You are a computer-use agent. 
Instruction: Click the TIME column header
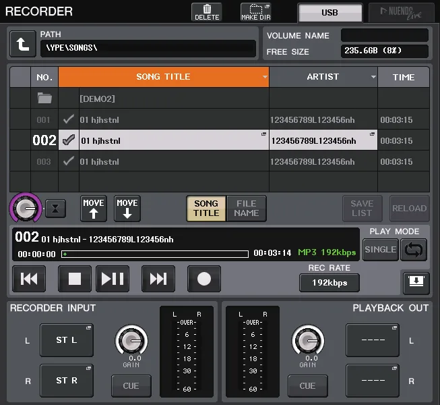[x=404, y=77]
